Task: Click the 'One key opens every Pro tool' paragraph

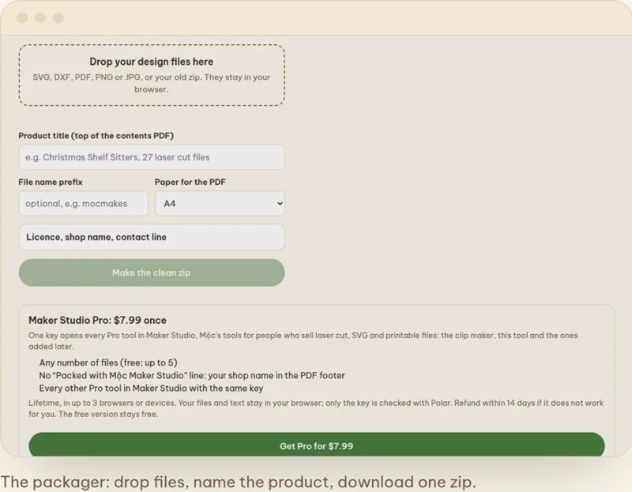Action: pos(303,341)
